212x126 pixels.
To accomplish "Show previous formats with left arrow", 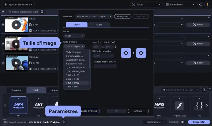I will click(5, 105).
